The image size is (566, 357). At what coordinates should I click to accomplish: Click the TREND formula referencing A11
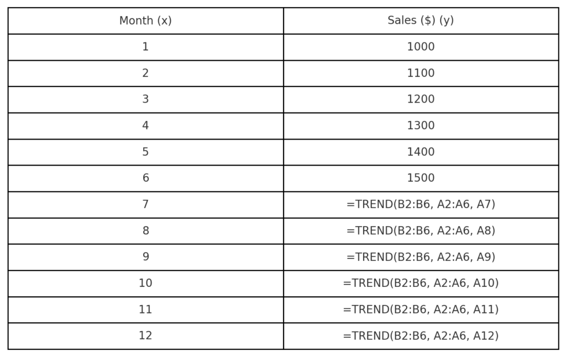[x=421, y=310]
